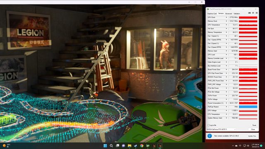Screen dimensions: 265x149
Task: Click the Update Now button
Action: [x=252, y=136]
